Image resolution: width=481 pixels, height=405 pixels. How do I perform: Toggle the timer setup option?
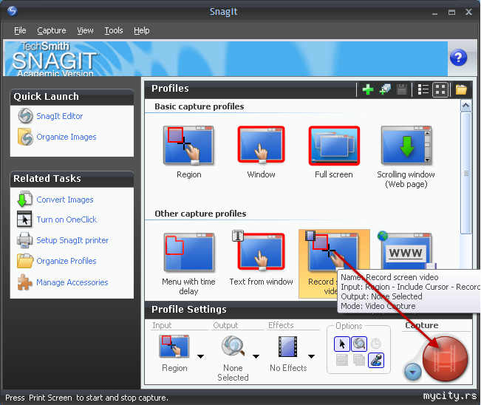click(x=376, y=344)
